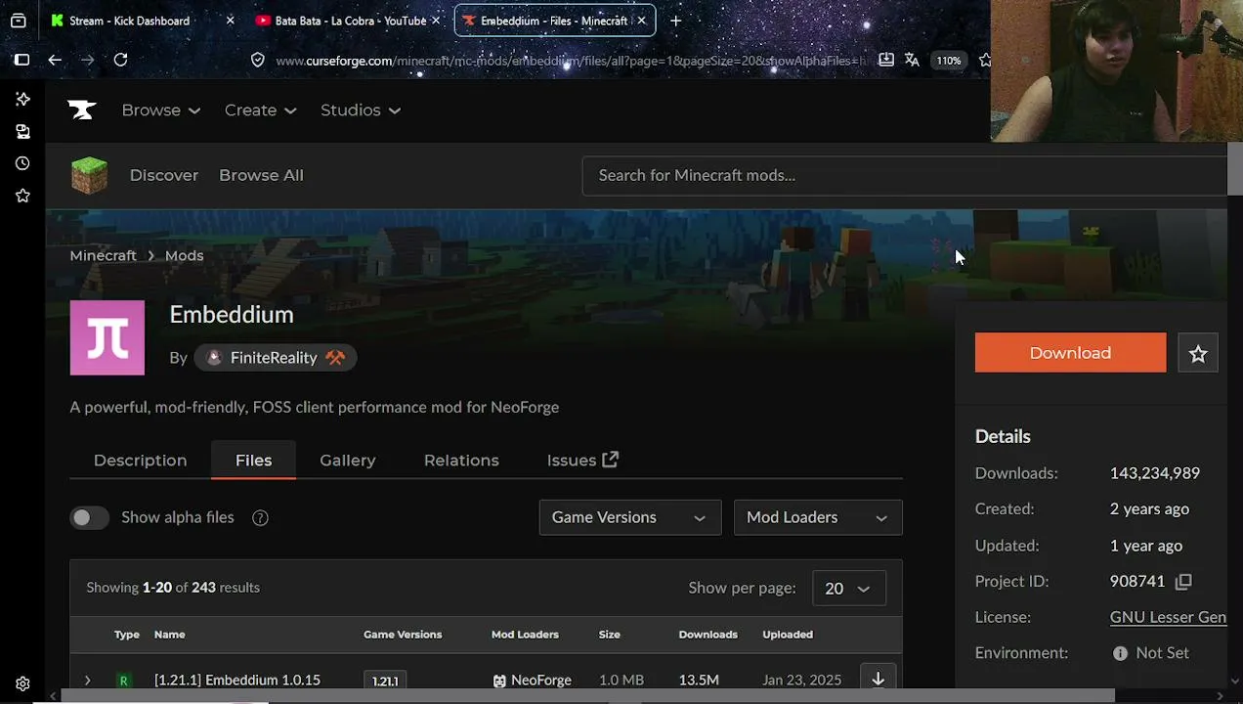Open the sidebar settings gear icon
This screenshot has height=704, width=1243.
22,684
